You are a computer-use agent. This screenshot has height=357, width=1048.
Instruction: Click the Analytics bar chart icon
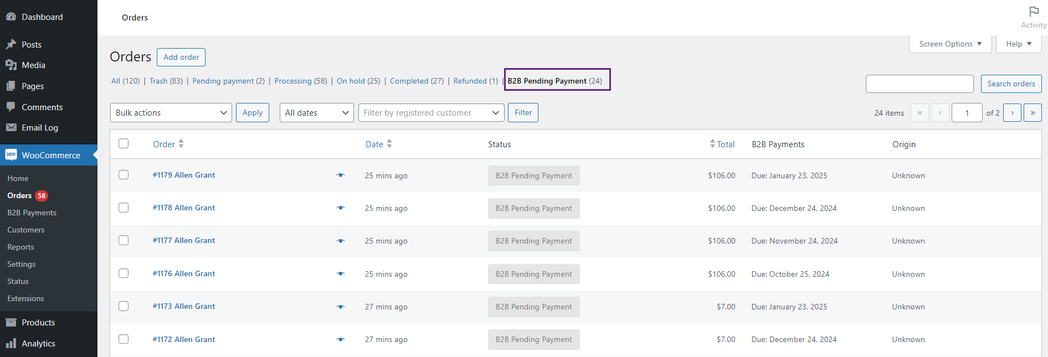pos(11,343)
